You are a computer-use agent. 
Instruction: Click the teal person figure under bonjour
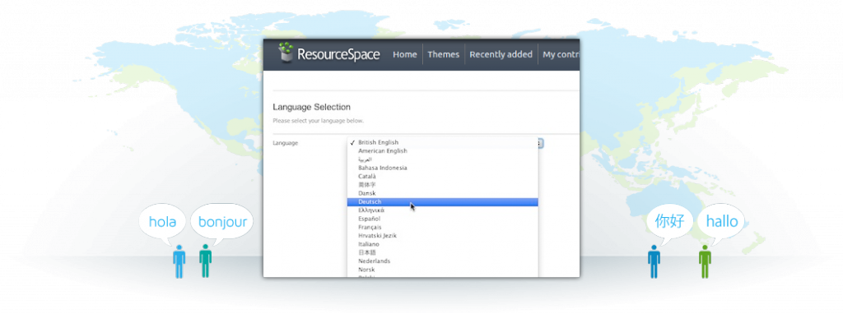tap(205, 261)
